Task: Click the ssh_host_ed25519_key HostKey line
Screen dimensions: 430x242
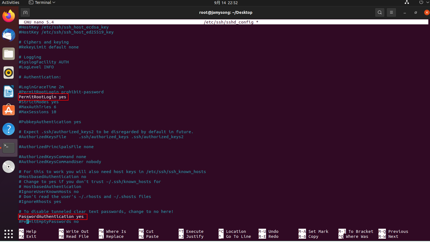Action: click(66, 32)
